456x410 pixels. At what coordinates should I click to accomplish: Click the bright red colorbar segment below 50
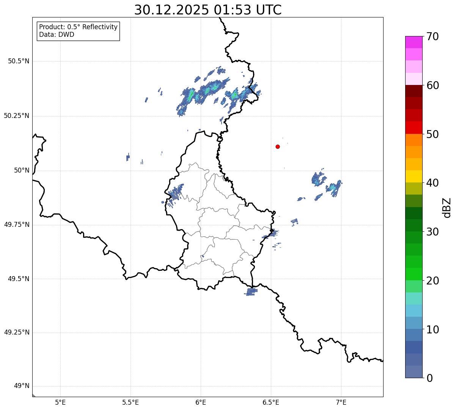[x=414, y=127]
